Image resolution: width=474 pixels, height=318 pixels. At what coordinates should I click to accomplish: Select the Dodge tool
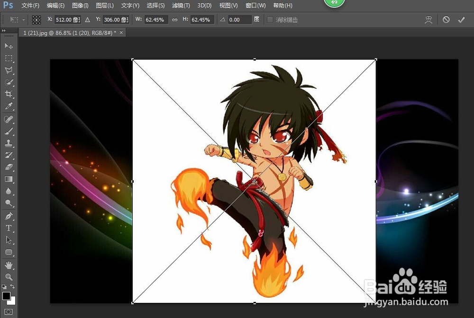[9, 203]
